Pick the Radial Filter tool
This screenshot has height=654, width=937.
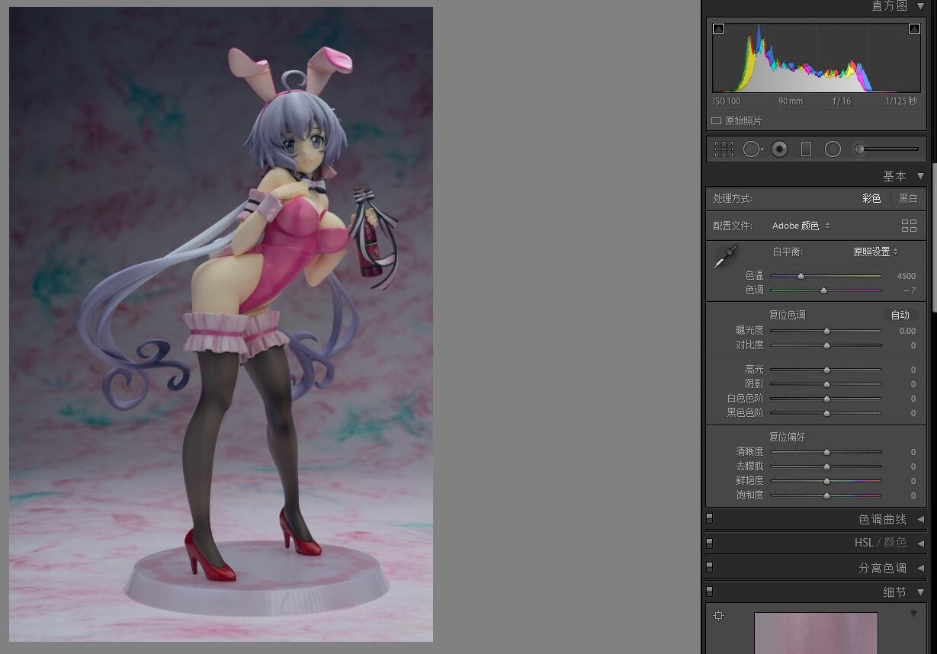833,149
